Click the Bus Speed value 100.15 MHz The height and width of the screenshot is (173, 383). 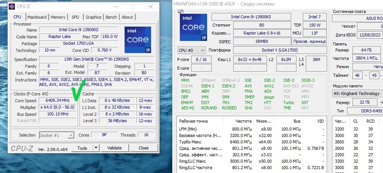click(x=57, y=114)
